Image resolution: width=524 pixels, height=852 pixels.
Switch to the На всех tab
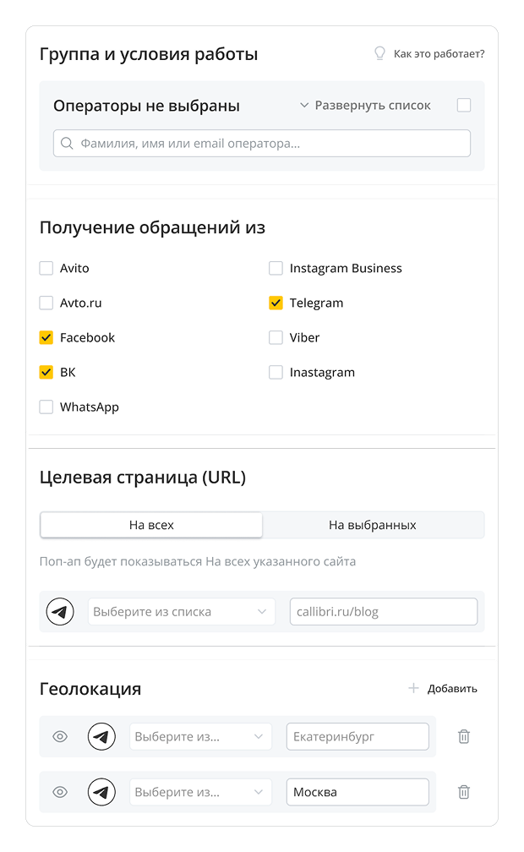151,525
